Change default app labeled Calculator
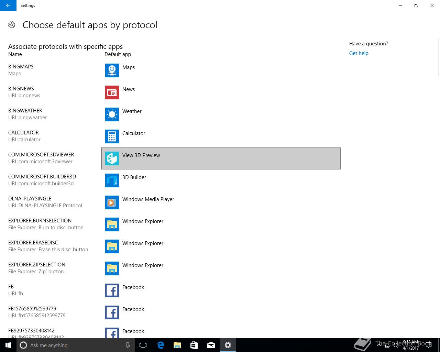 134,133
